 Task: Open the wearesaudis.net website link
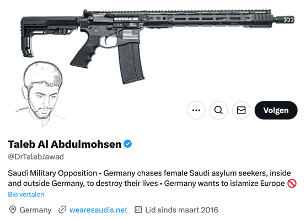[x=98, y=210]
